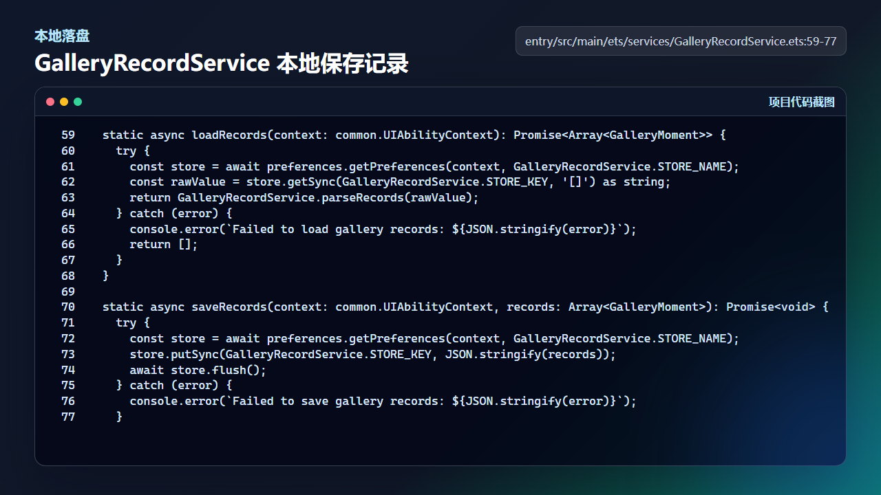Click the return parseRecords(rawValue) line
The image size is (881, 495).
point(304,197)
